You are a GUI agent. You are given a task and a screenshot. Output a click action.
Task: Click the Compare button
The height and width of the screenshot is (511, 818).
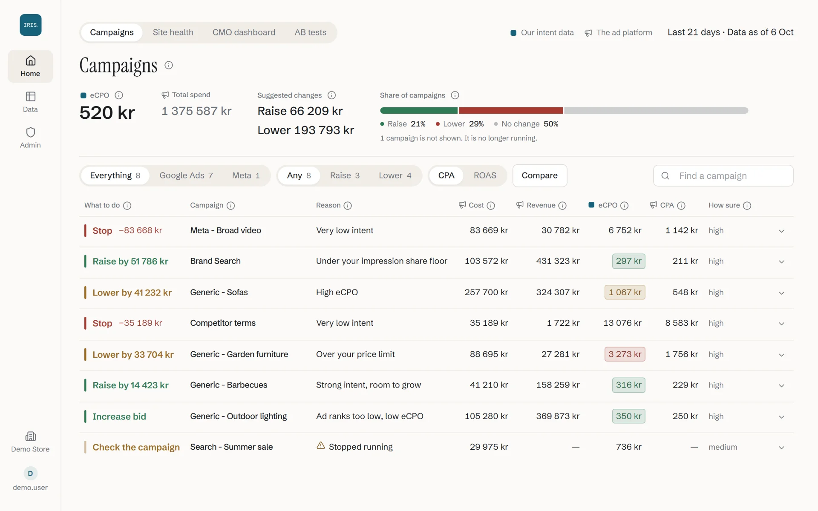click(x=539, y=175)
